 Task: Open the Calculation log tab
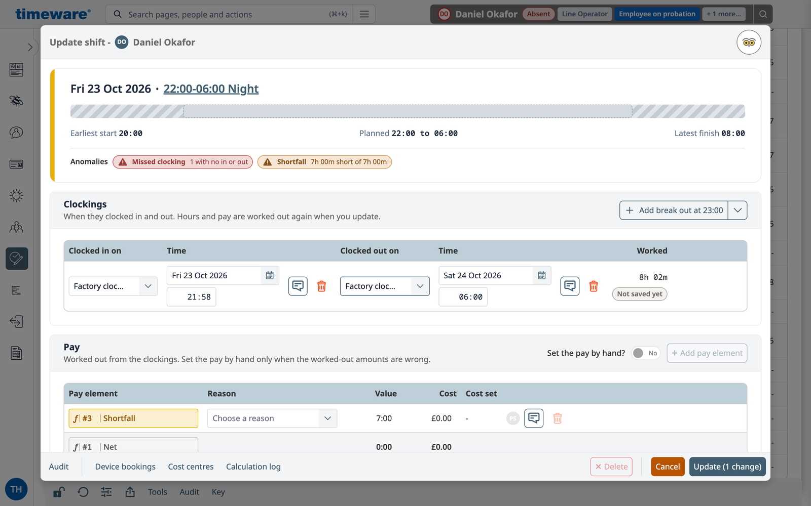(x=253, y=467)
